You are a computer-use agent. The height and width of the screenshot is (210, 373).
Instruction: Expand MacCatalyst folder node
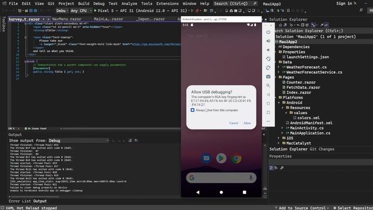click(x=279, y=143)
